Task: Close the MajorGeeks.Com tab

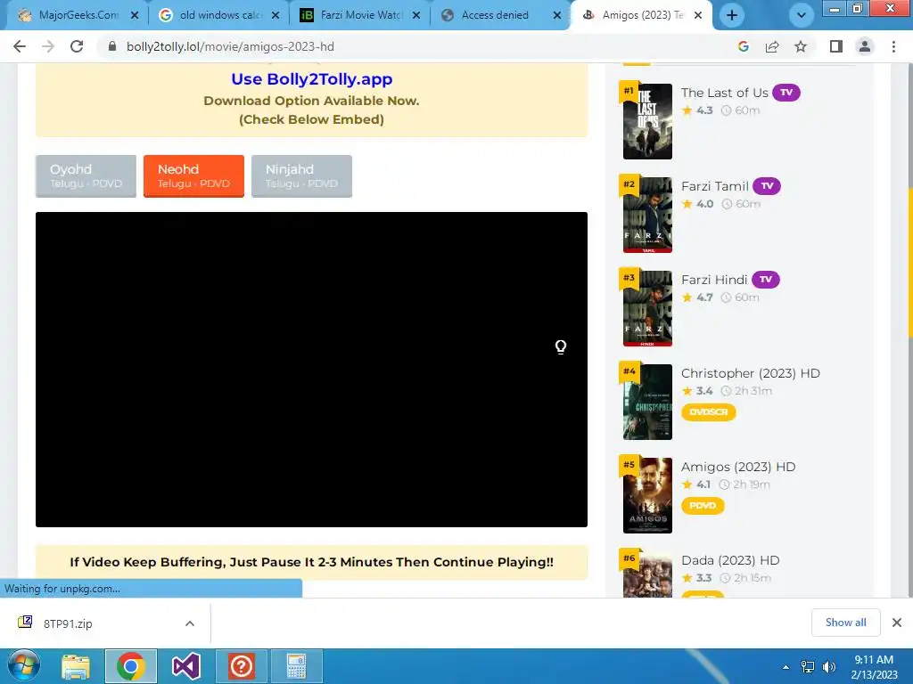Action: click(135, 15)
